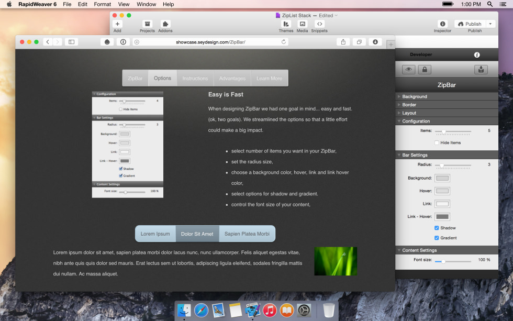This screenshot has width=513, height=321.
Task: Select the Instructions tab
Action: click(x=195, y=78)
